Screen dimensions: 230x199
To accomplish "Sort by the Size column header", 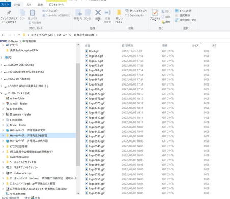I will pos(195,45).
